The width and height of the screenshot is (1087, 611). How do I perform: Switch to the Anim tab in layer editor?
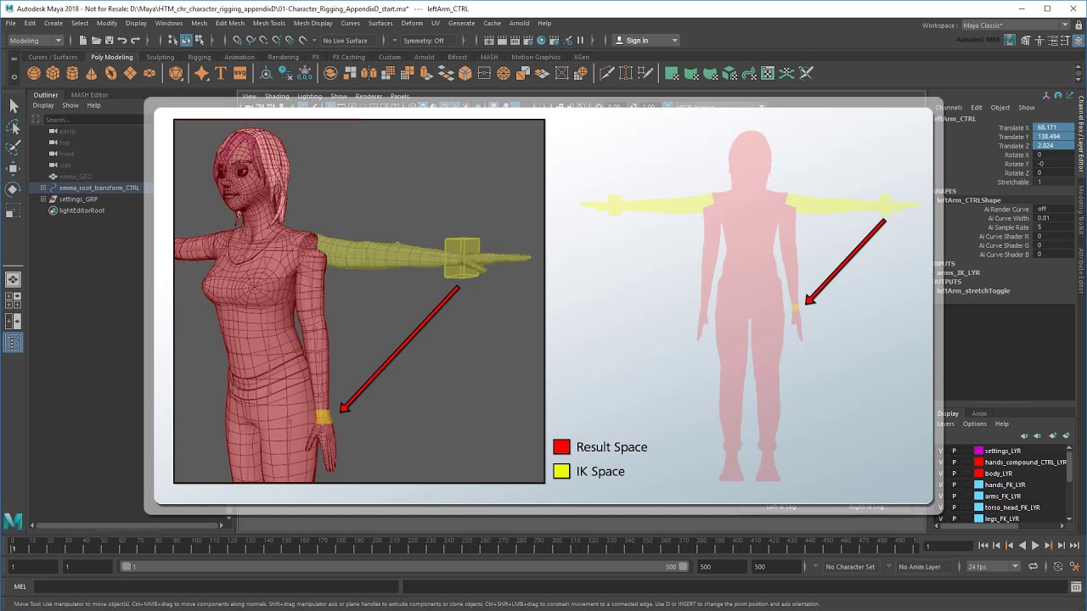click(979, 413)
